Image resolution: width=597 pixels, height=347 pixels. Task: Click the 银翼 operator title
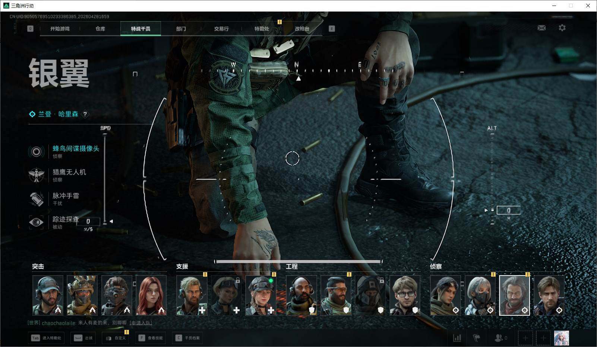pos(59,73)
